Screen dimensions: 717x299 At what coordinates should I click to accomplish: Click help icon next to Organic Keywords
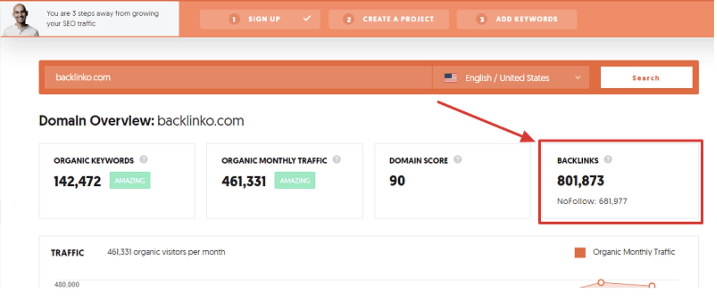pyautogui.click(x=144, y=160)
